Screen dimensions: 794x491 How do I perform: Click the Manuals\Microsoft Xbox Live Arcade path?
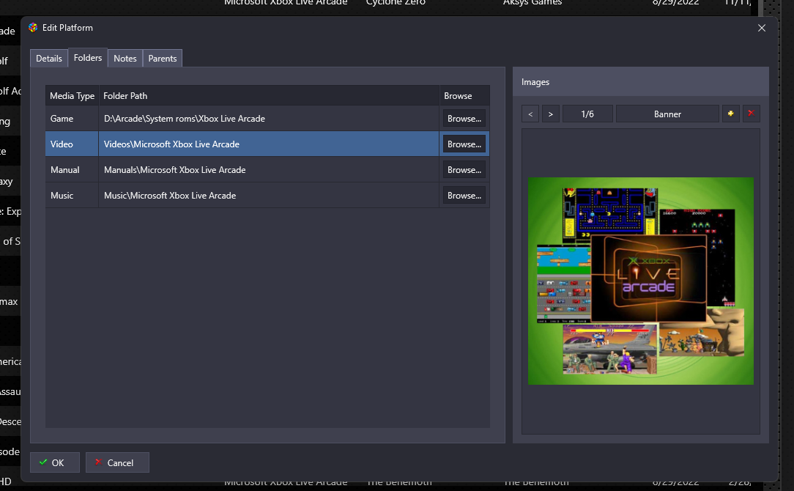click(175, 170)
